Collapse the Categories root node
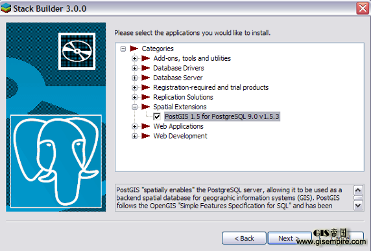The width and height of the screenshot is (371, 251). coord(123,49)
